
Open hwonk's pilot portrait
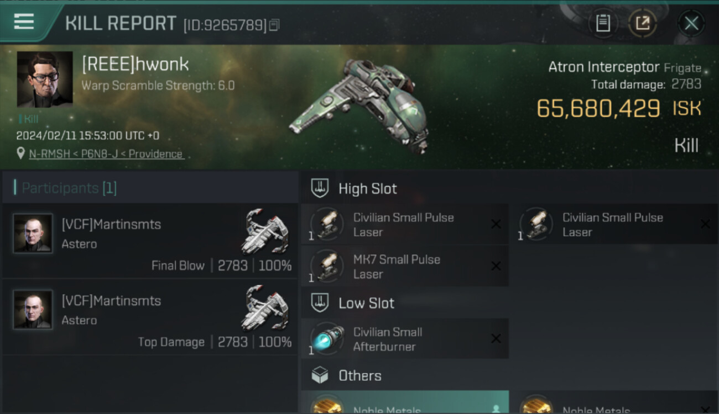(x=45, y=79)
